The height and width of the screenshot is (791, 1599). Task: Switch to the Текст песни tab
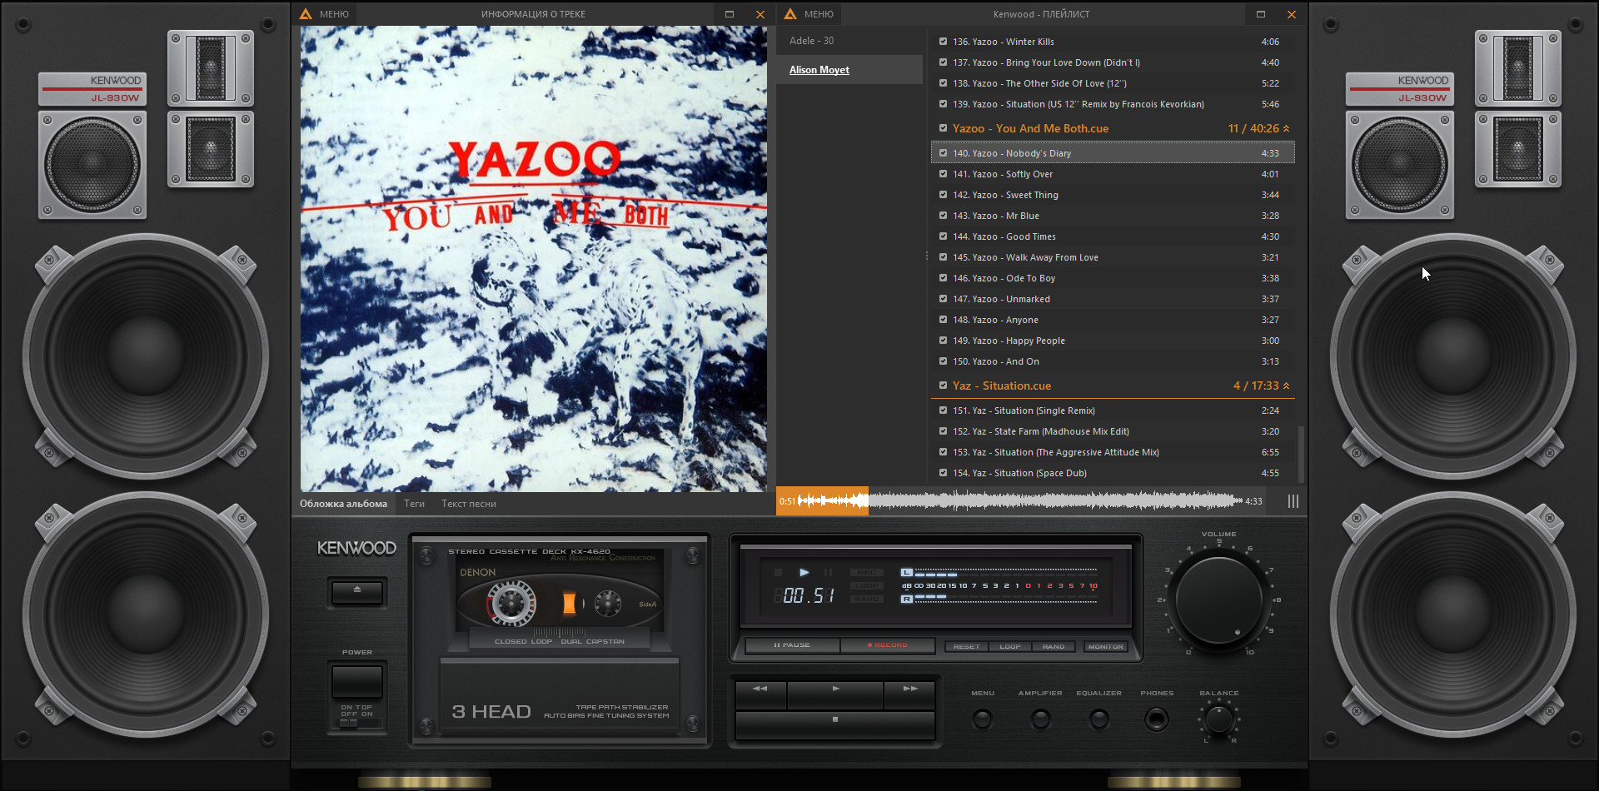click(x=469, y=504)
